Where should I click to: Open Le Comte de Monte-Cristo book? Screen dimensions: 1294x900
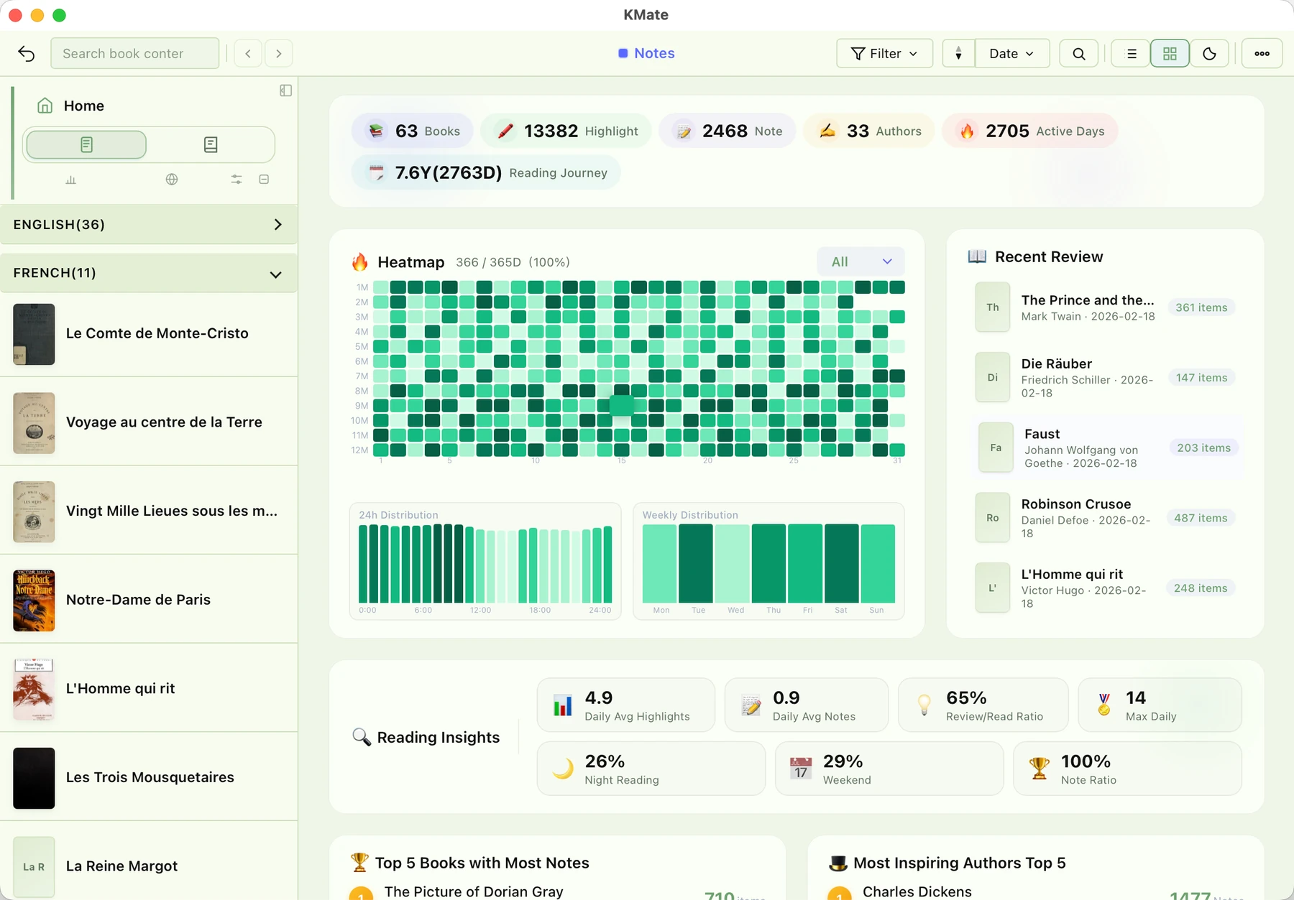pyautogui.click(x=149, y=333)
